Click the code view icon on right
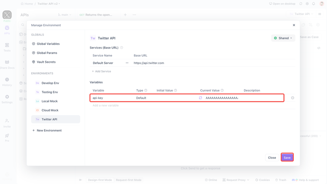This screenshot has height=184, width=327. [x=319, y=48]
